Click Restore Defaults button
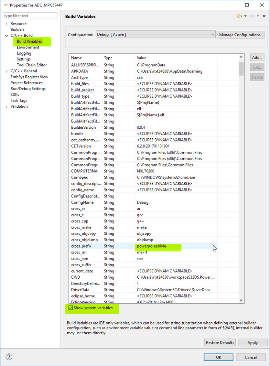Image resolution: width=270 pixels, height=366 pixels. click(x=220, y=343)
